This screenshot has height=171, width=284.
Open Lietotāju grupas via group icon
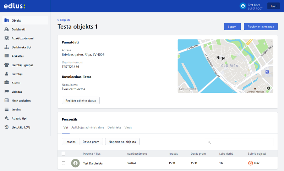coord(6,65)
